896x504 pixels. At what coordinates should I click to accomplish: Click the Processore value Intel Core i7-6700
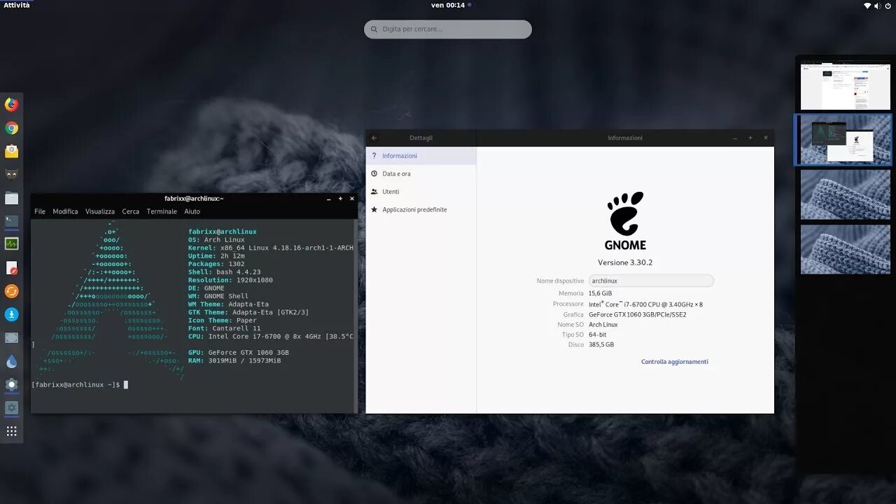pyautogui.click(x=645, y=304)
